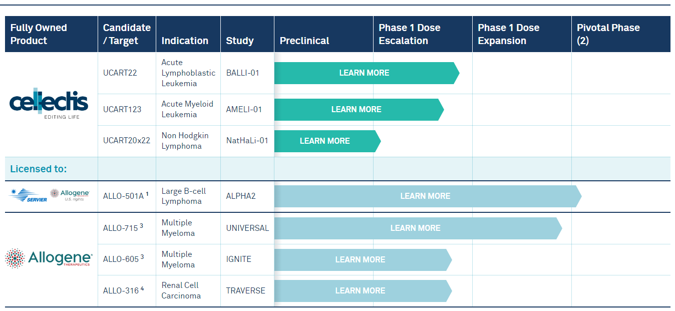
Task: Open Learn More for UCART22 BALLI-01
Action: (x=364, y=73)
